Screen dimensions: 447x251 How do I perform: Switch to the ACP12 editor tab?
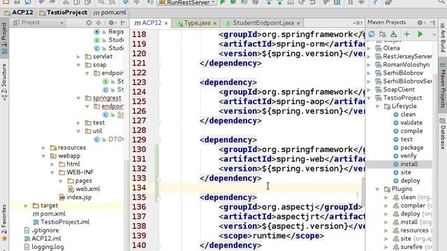(x=150, y=23)
